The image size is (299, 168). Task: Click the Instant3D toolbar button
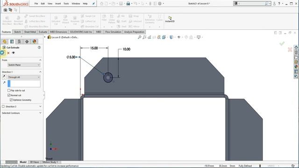pyautogui.click(x=170, y=19)
